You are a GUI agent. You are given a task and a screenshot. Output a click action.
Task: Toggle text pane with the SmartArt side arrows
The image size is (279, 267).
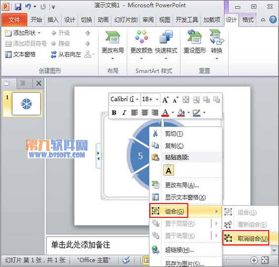click(98, 156)
